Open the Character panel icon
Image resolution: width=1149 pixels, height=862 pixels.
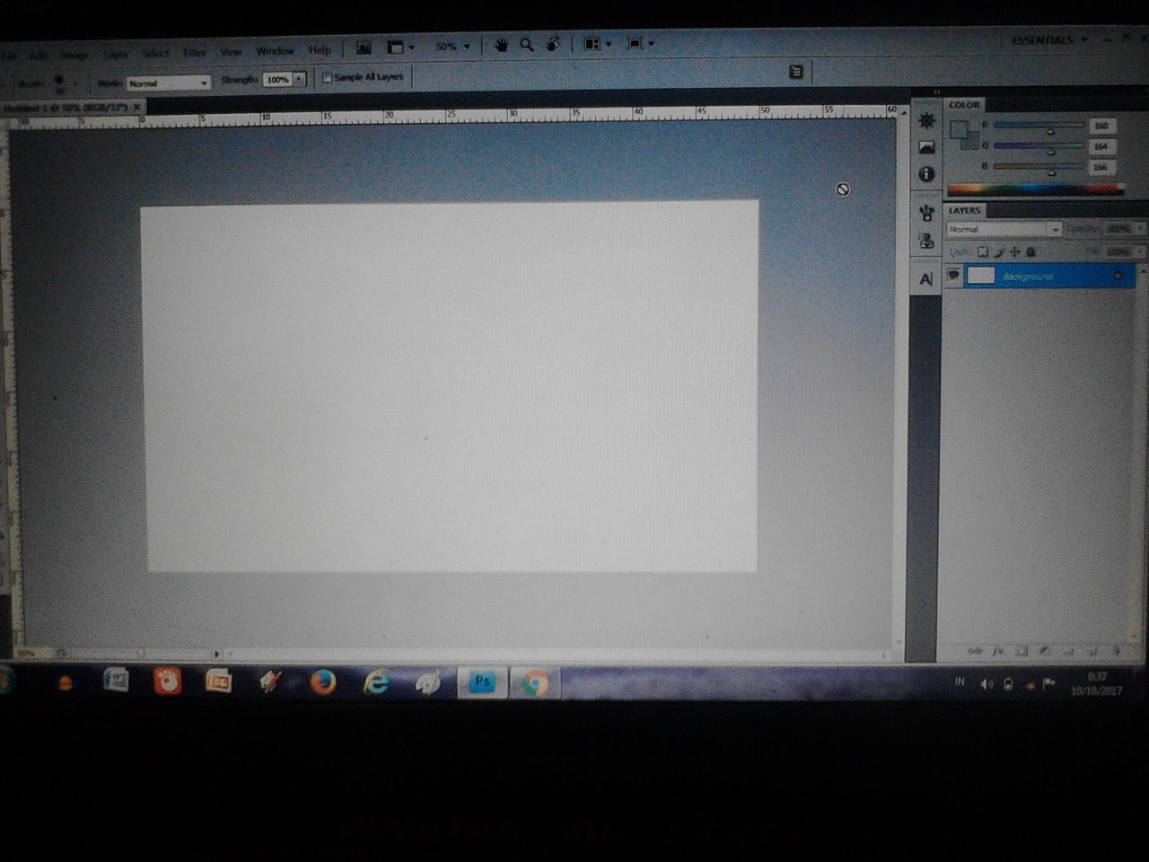(x=926, y=279)
